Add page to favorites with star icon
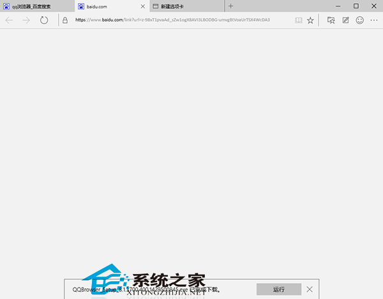The height and width of the screenshot is (299, 383). (310, 20)
